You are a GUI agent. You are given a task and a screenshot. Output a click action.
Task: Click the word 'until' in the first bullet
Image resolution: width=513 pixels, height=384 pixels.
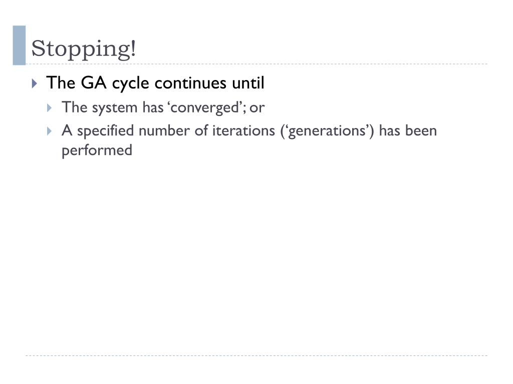coord(248,82)
